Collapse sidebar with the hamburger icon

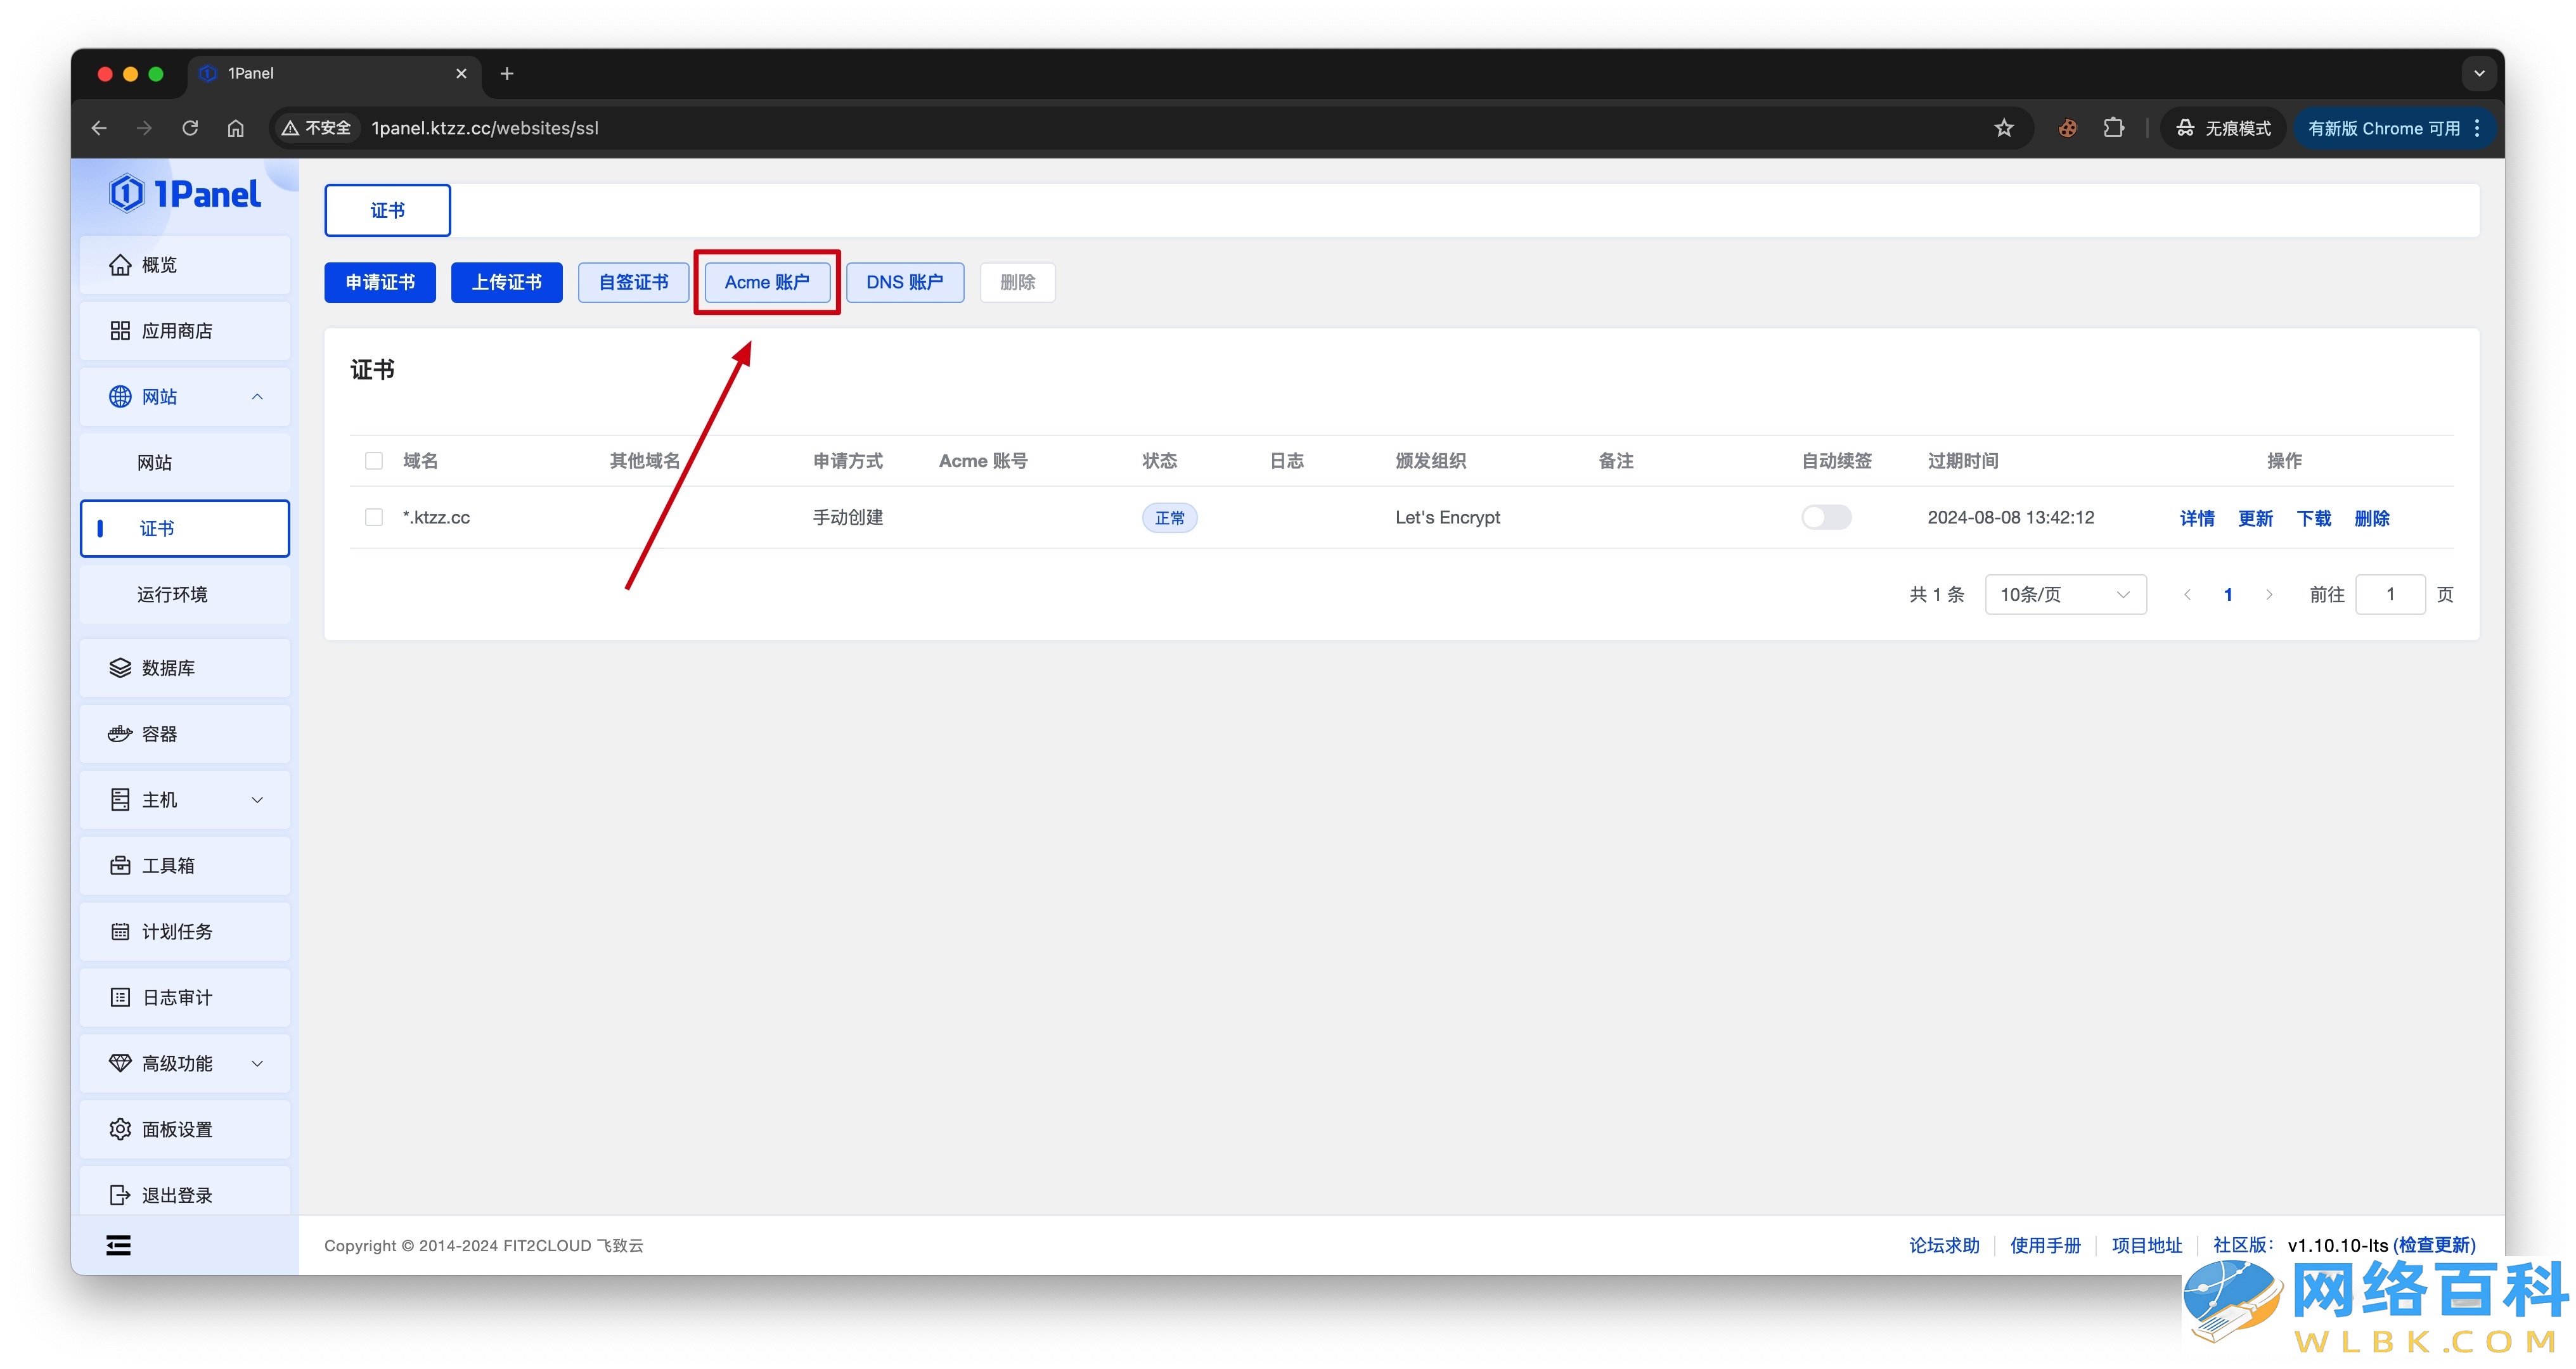click(119, 1245)
